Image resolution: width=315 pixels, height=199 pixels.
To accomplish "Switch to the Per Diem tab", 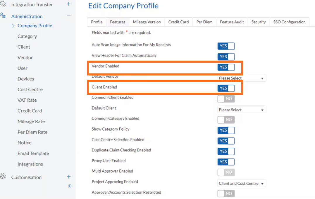I will (204, 22).
